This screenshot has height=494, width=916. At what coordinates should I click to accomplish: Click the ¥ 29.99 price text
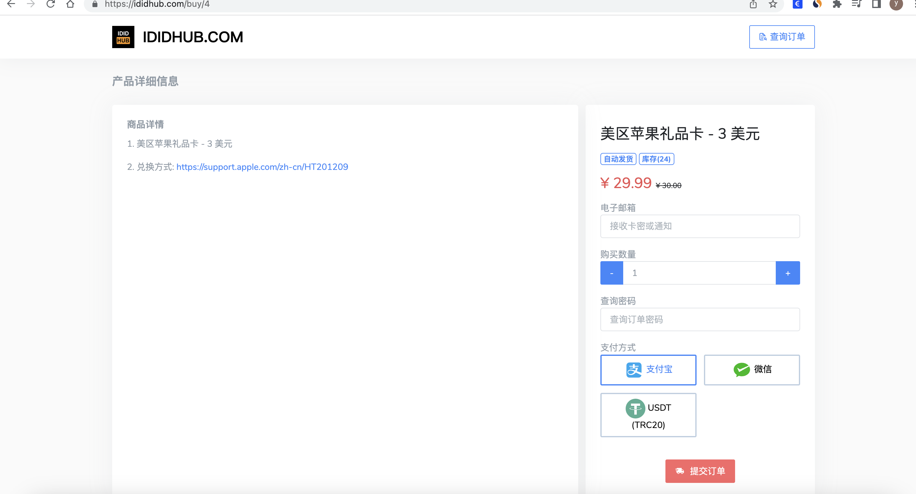coord(626,183)
